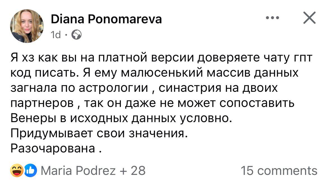Click the 1d post timestamp
This screenshot has height=185, width=328.
pyautogui.click(x=56, y=35)
